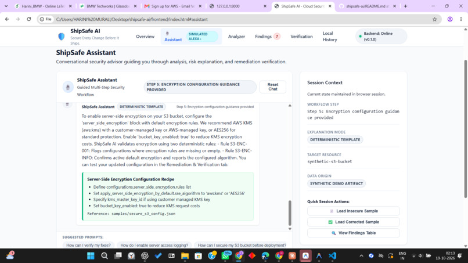468x263 pixels.
Task: Open Microsoft Edge from the taskbar
Action: (x=265, y=256)
